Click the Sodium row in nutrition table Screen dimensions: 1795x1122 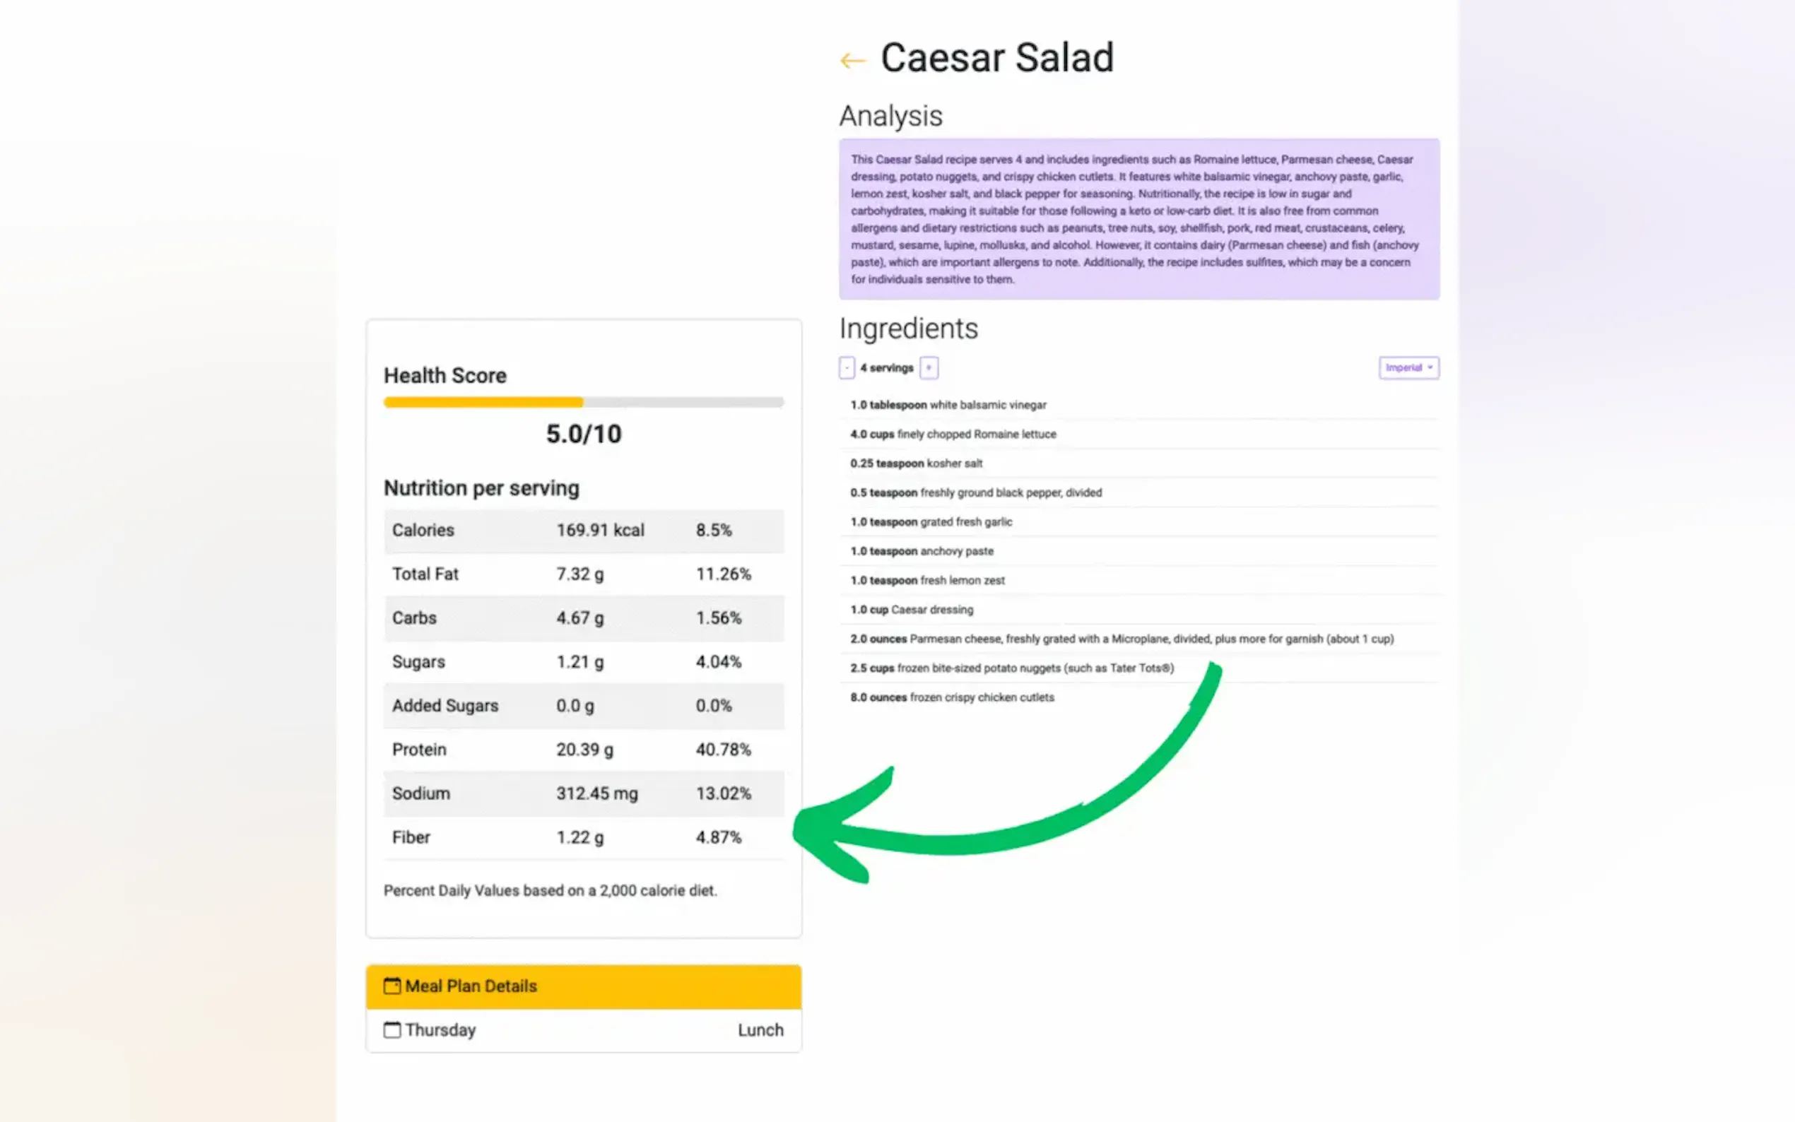tap(583, 793)
